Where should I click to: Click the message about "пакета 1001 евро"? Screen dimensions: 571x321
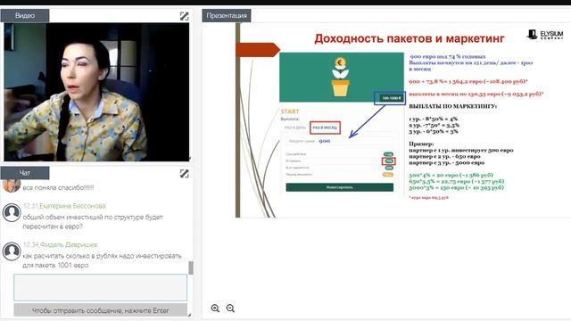(102, 260)
